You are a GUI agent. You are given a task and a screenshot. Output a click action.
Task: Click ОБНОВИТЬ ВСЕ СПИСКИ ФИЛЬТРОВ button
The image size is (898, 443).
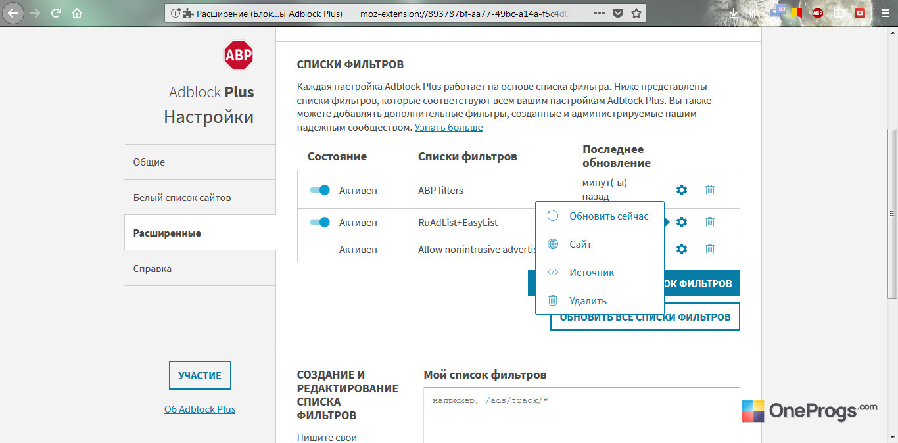click(x=645, y=317)
